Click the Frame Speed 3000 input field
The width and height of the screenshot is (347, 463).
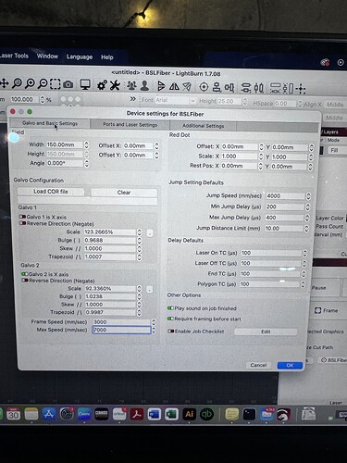[x=121, y=321]
